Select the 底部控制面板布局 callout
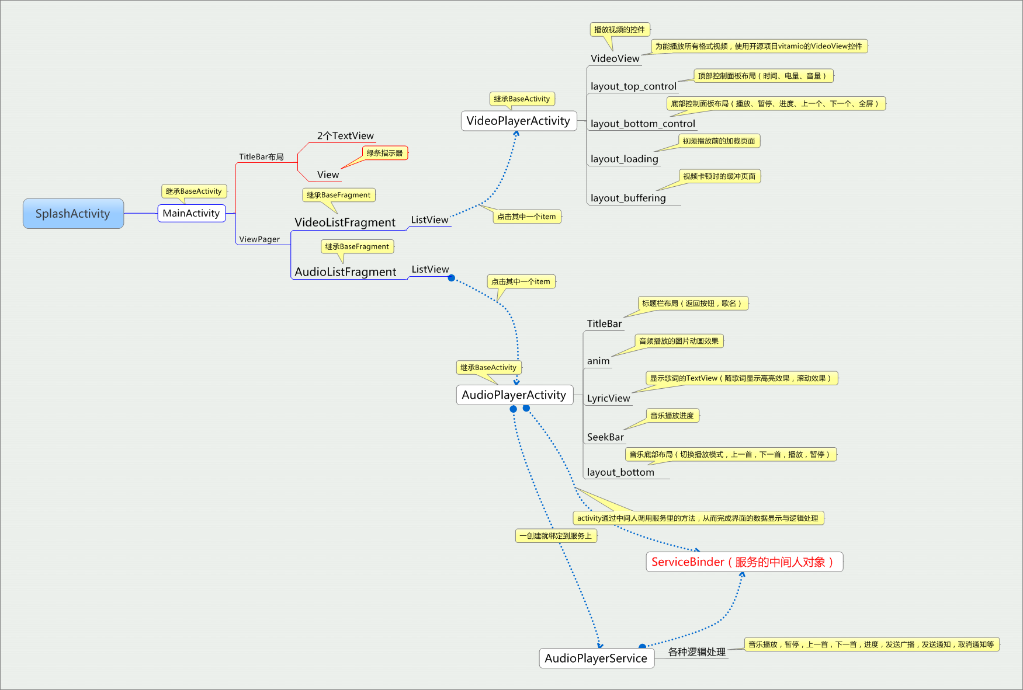This screenshot has width=1023, height=690. [776, 104]
